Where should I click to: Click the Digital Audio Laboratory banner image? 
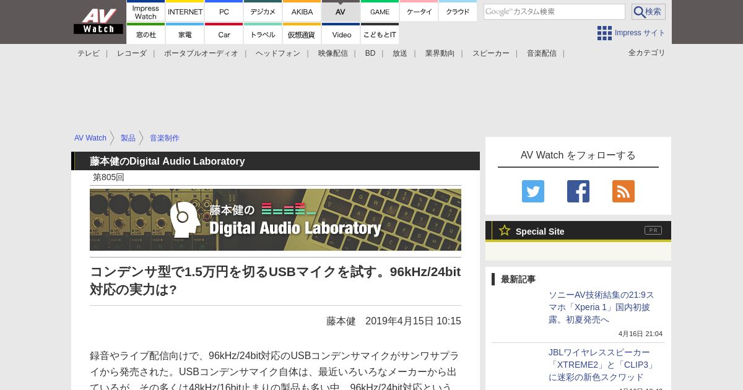click(276, 220)
